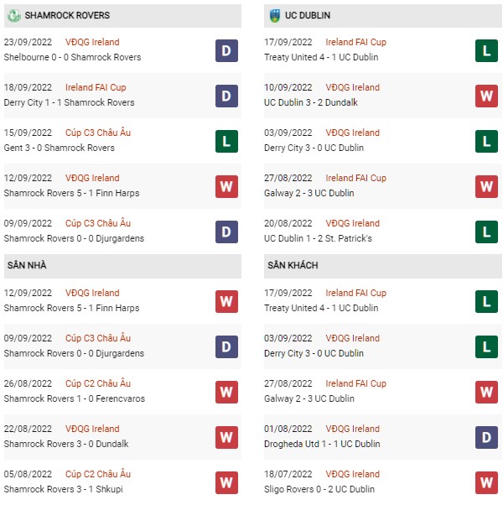Click the W badge for Sligo Rovers 0-2 match
503x505 pixels.
tap(486, 482)
